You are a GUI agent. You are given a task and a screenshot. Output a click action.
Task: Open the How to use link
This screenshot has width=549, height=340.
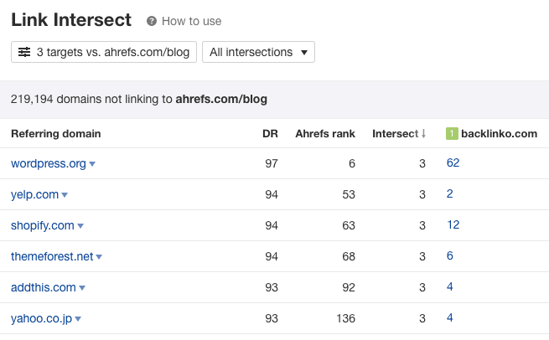click(191, 21)
